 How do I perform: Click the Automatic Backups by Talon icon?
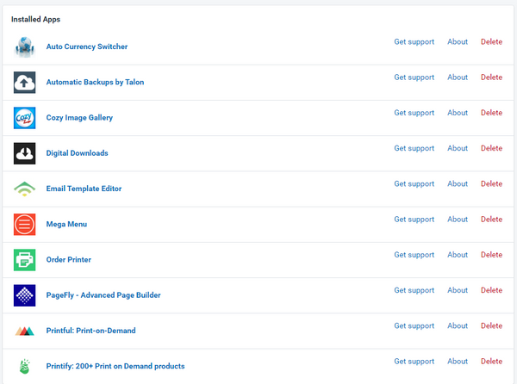[x=24, y=83]
